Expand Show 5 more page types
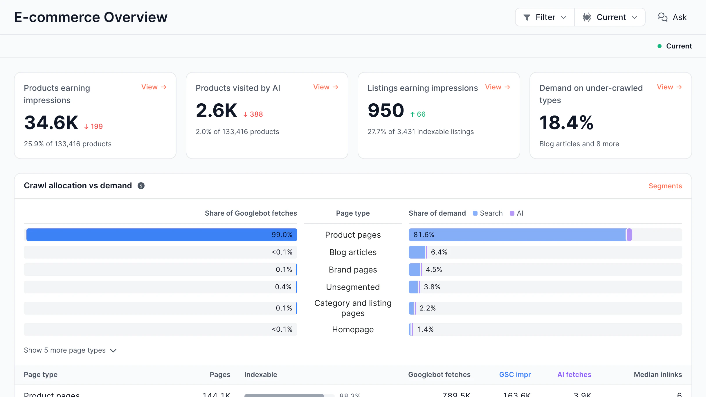Image resolution: width=706 pixels, height=397 pixels. point(70,350)
